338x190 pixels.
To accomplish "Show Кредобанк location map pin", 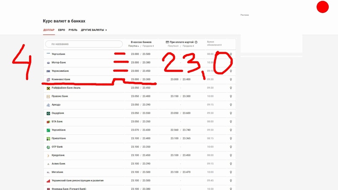I will pos(231,155).
